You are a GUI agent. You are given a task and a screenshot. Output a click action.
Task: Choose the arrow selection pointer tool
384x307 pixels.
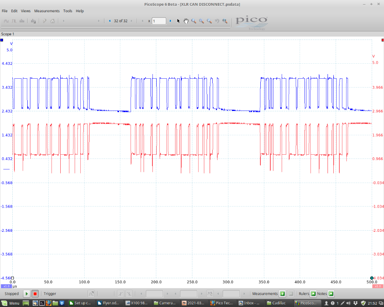click(x=178, y=21)
